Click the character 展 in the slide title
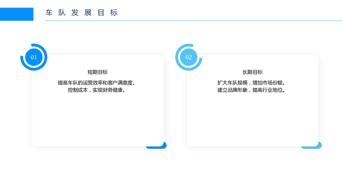The image size is (342, 192). click(x=88, y=13)
